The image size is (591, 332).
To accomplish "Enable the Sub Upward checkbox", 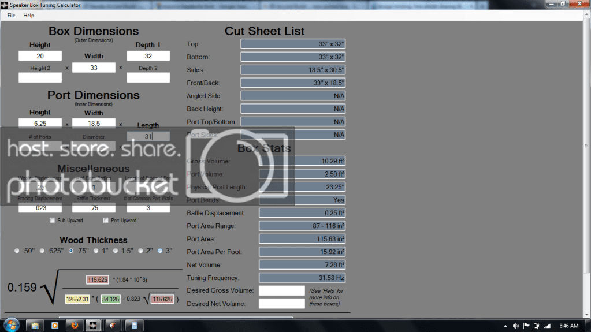I will (53, 220).
